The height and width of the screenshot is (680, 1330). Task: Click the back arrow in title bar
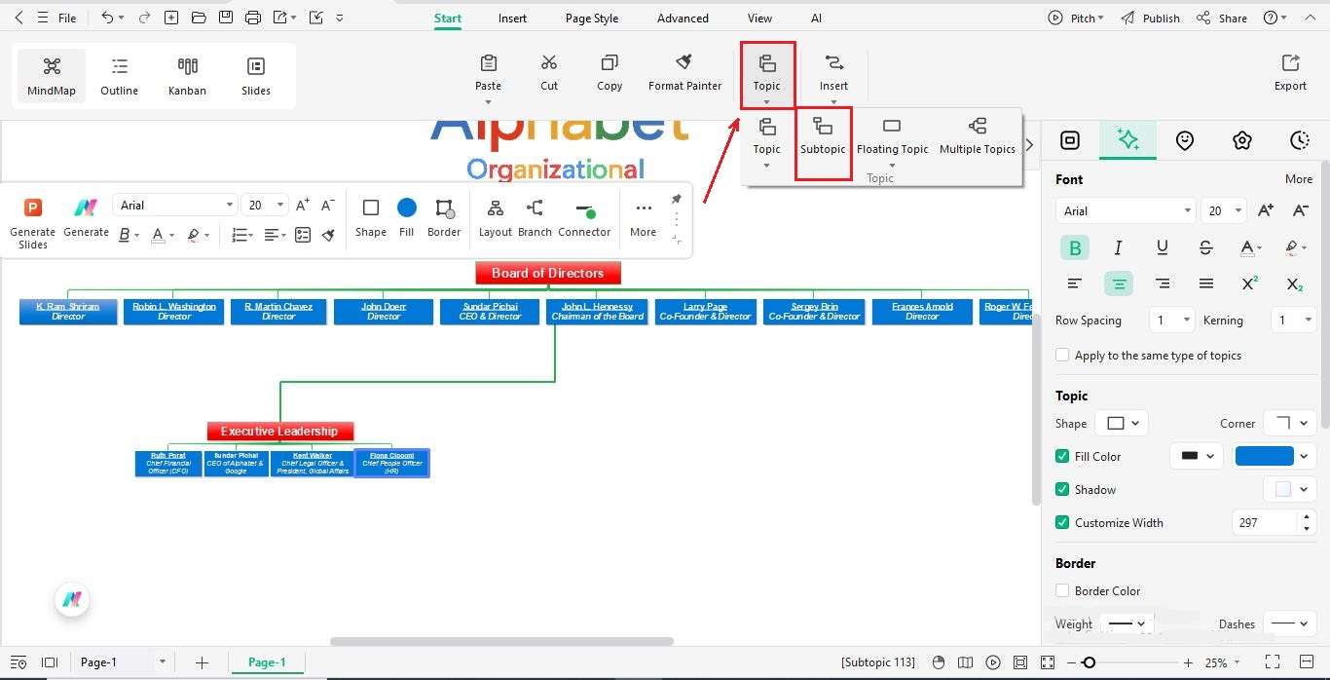pos(18,18)
